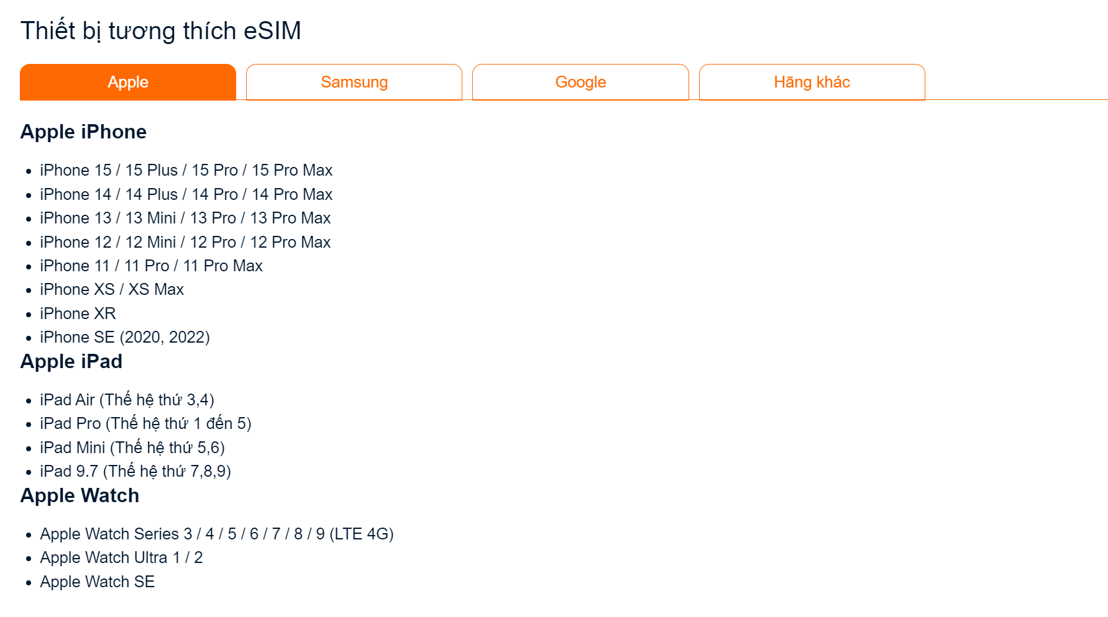
Task: Open the Google tab
Action: click(x=580, y=82)
